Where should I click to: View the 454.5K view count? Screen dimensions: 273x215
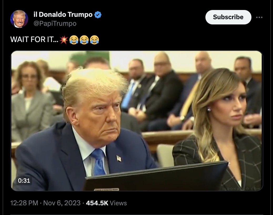[97, 203]
